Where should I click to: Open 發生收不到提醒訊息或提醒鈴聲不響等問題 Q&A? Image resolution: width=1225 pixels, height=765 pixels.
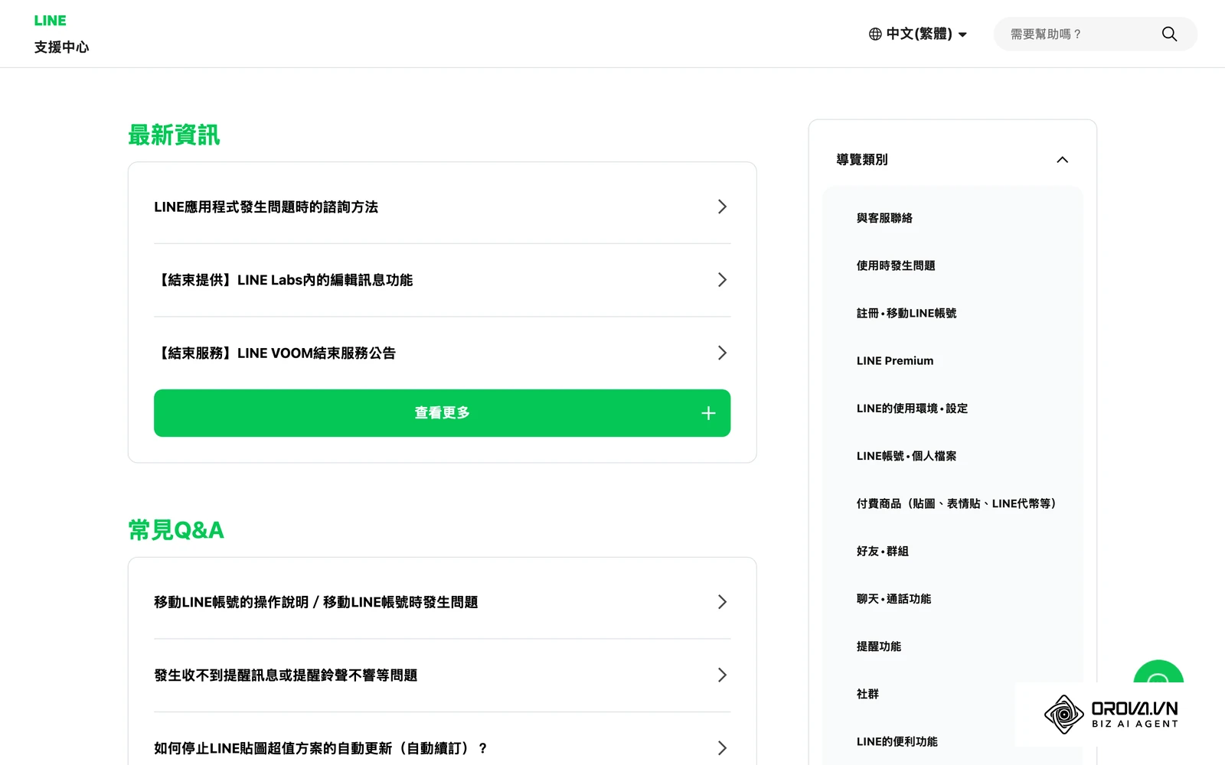coord(442,675)
